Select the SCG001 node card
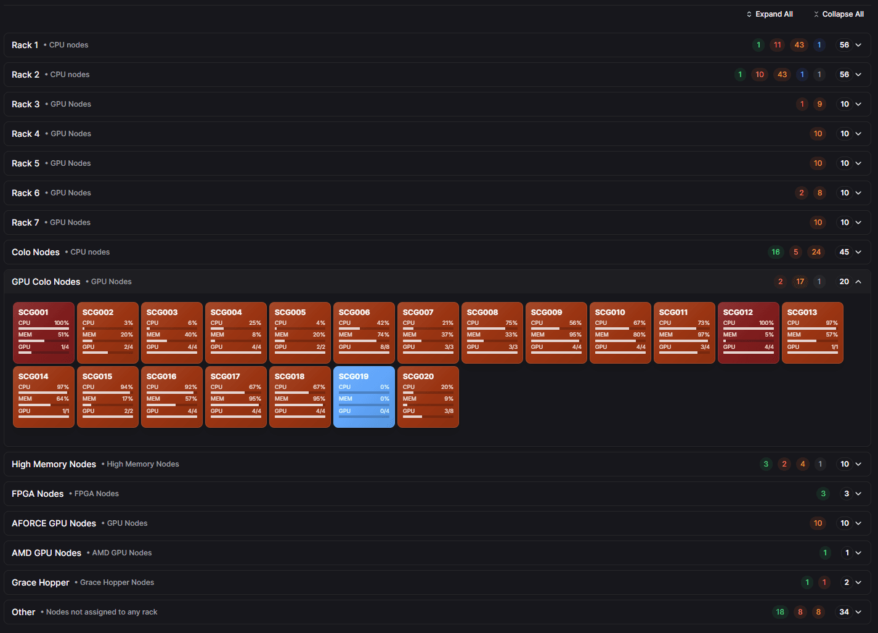This screenshot has height=633, width=878. pos(44,332)
